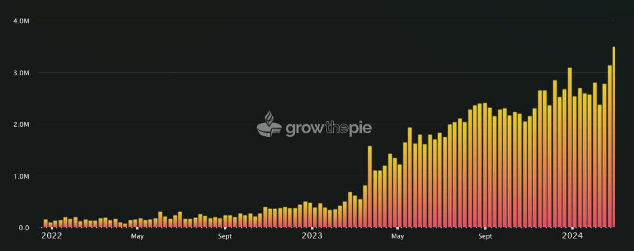Click the 1.0M y-axis label
Image resolution: width=634 pixels, height=251 pixels.
point(21,176)
